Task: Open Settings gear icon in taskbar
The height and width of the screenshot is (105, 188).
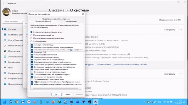Action: [x=90, y=102]
